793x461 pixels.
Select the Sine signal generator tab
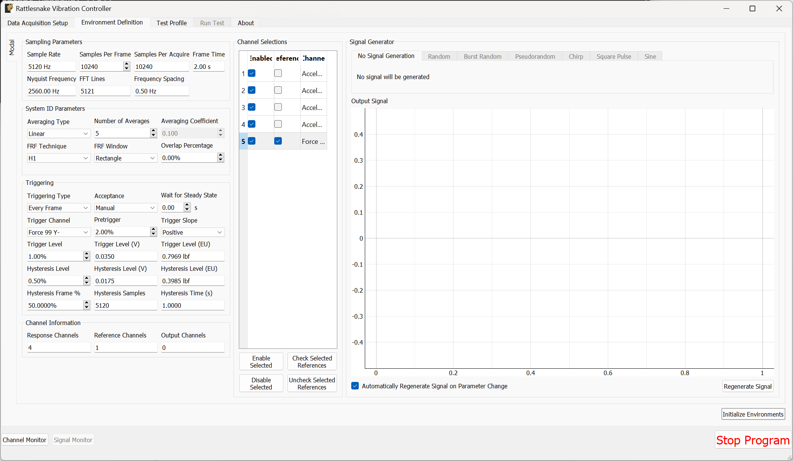click(x=650, y=56)
